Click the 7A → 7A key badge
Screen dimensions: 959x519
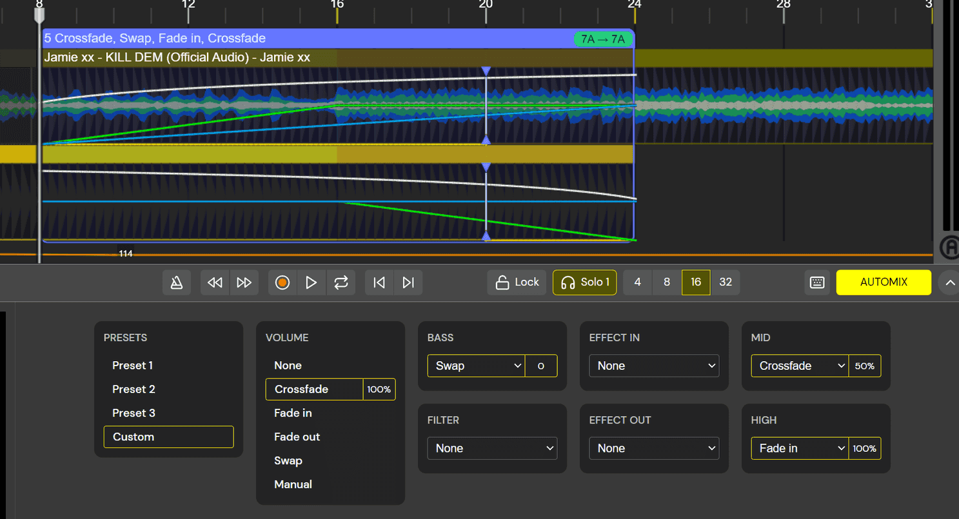point(604,39)
